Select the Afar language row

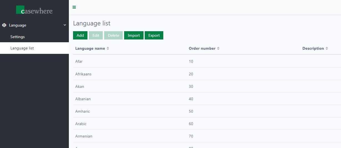[79, 61]
